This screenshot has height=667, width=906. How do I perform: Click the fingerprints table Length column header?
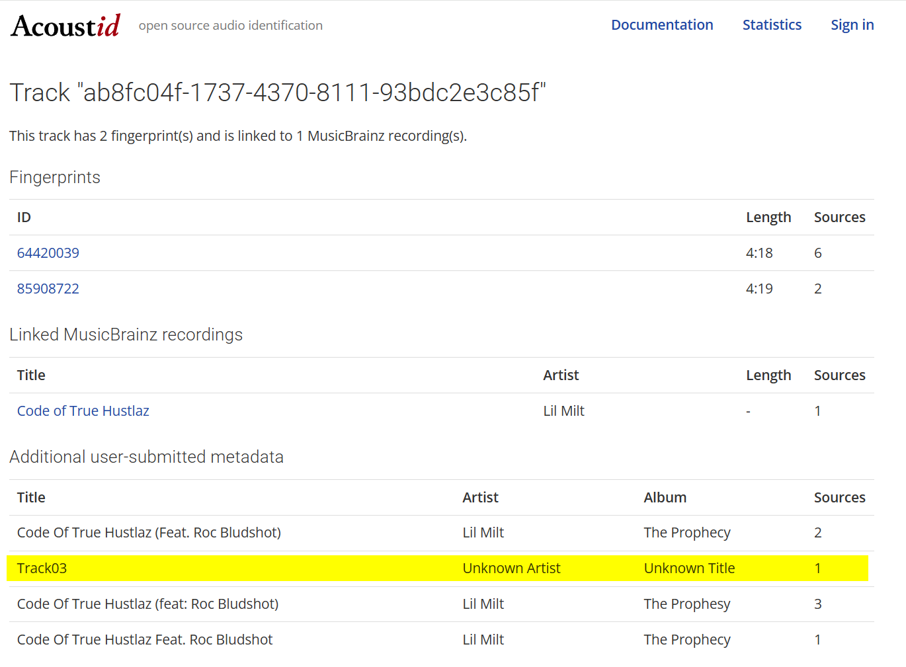point(768,217)
